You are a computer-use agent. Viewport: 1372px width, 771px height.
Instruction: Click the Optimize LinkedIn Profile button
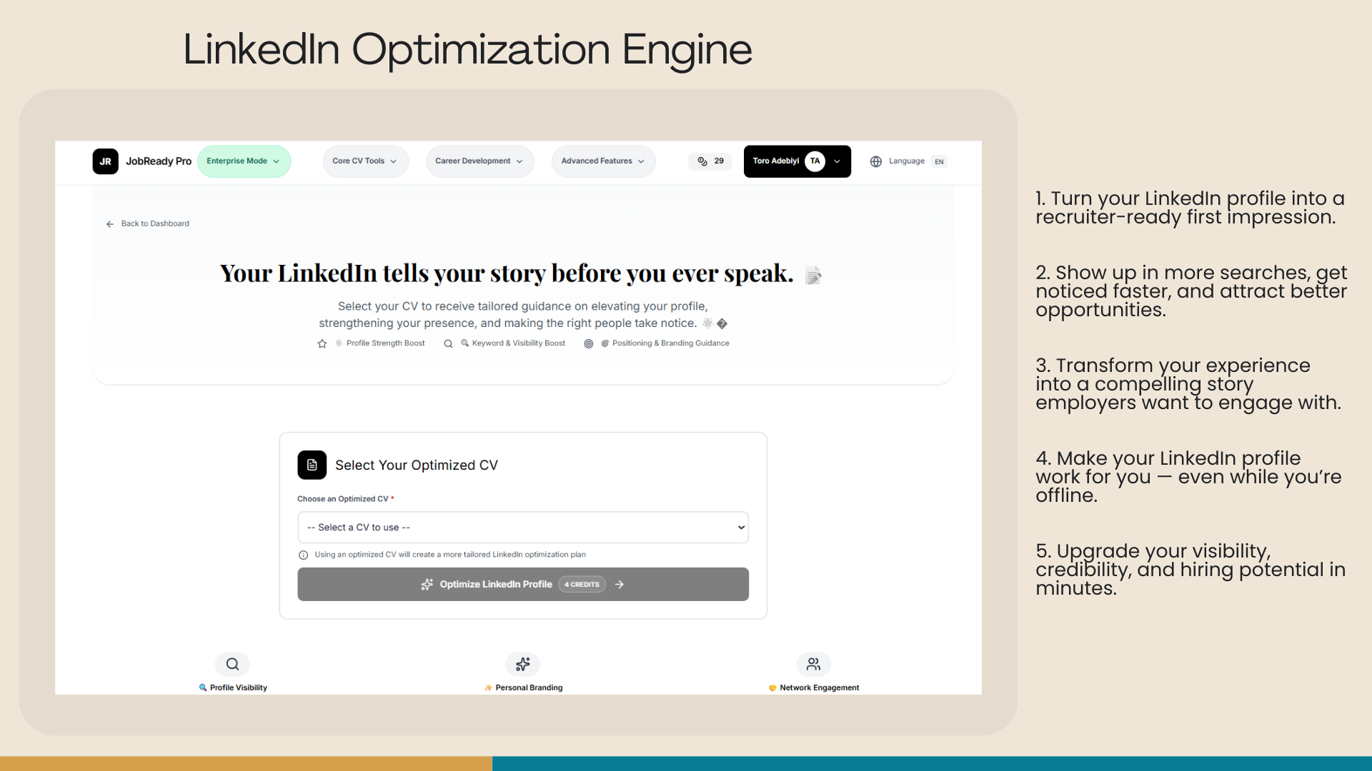point(522,584)
